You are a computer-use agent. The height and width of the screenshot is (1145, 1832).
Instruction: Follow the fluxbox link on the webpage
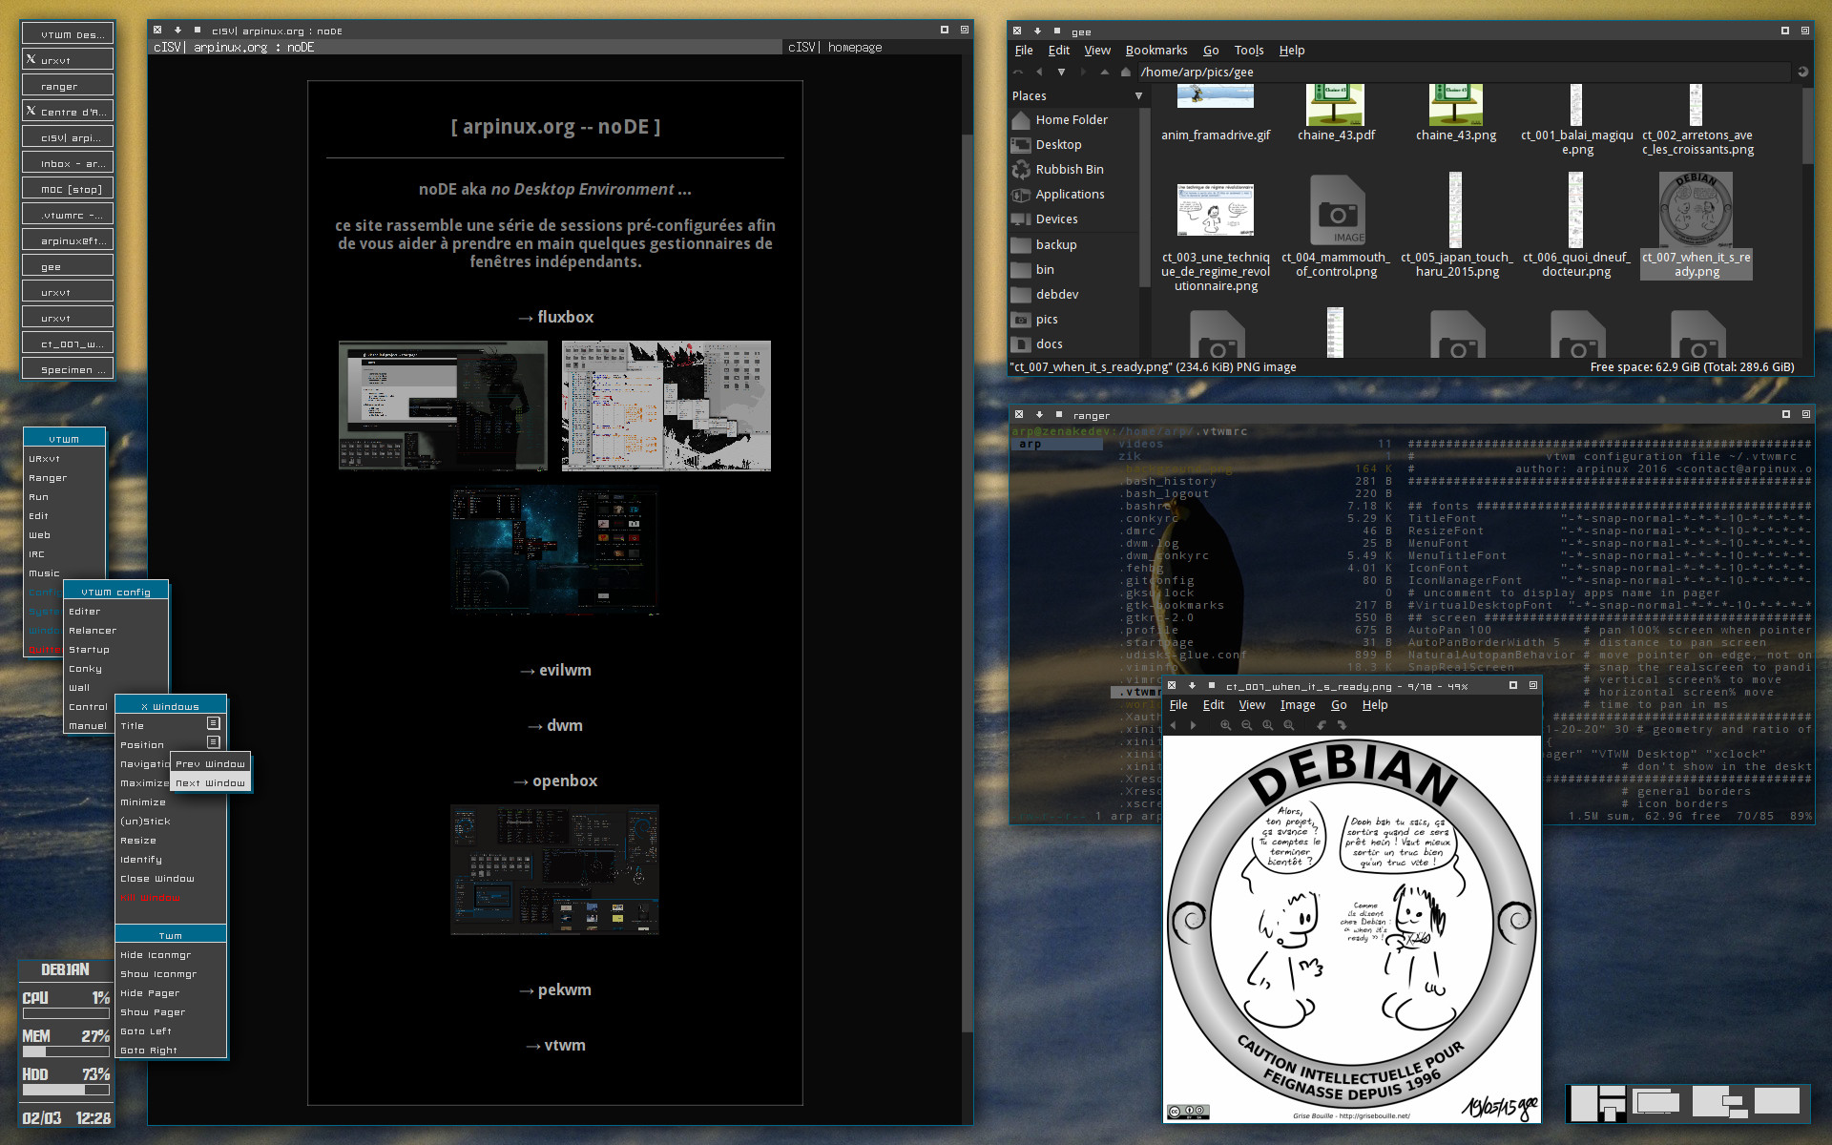[x=555, y=317]
